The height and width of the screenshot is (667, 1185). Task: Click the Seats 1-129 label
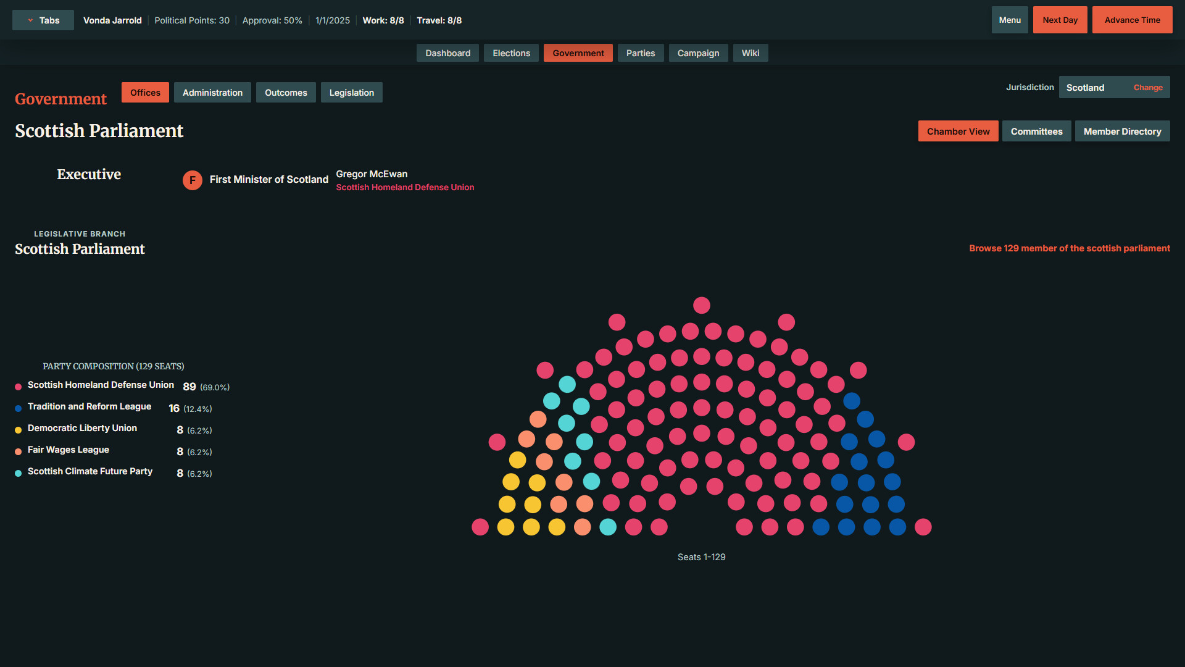[702, 557]
